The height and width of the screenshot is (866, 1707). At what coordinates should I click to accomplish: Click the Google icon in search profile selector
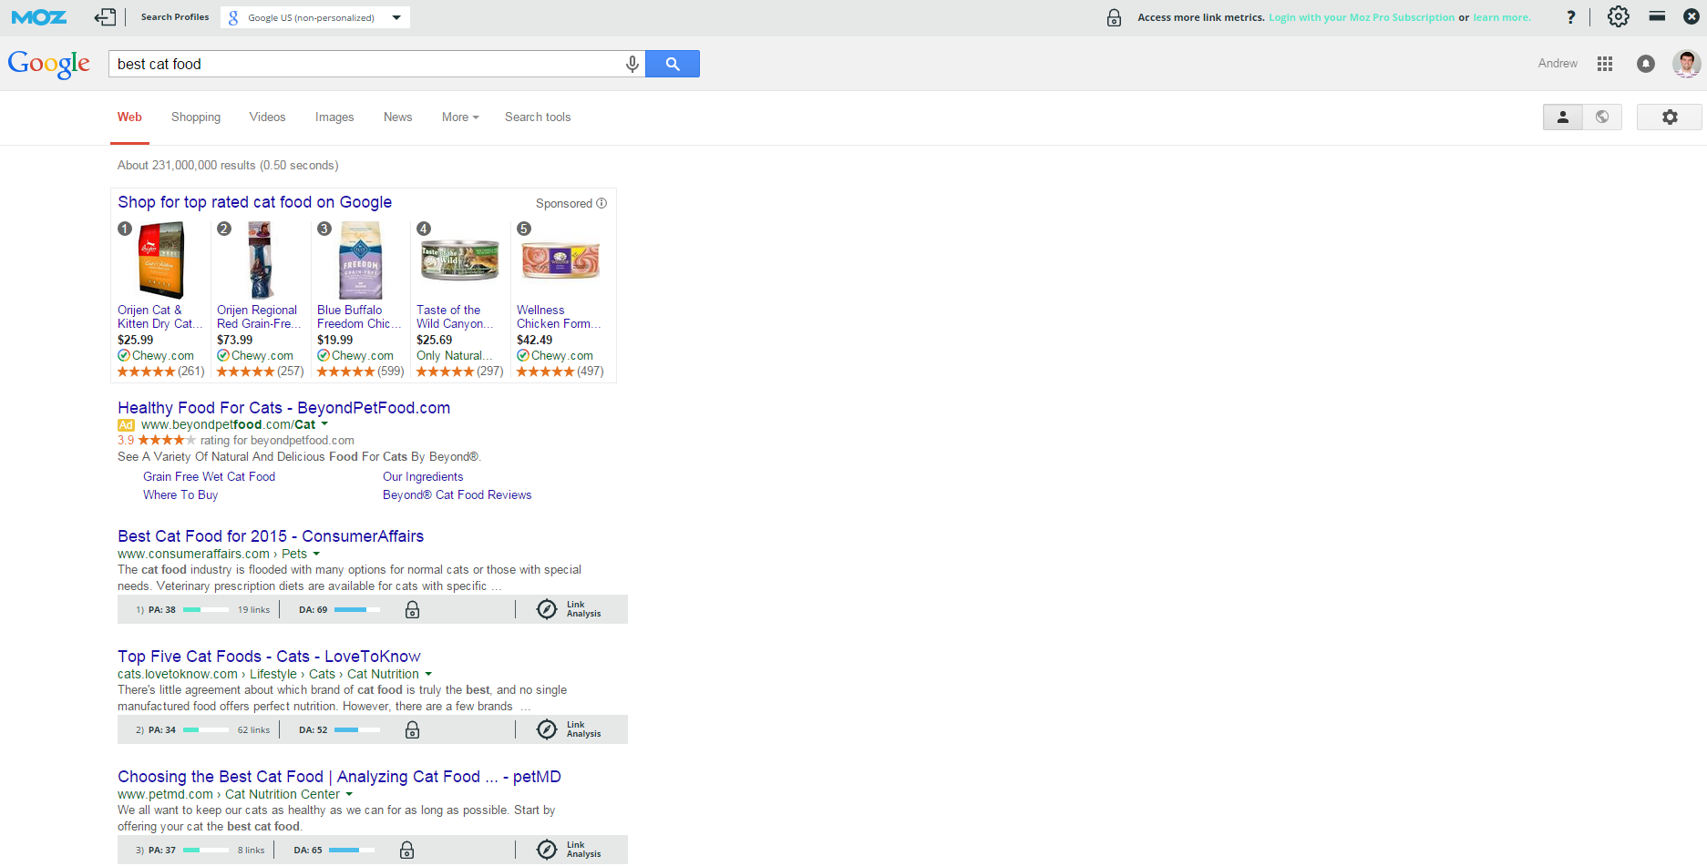(x=233, y=17)
